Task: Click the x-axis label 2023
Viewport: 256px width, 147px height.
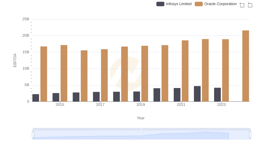Action: click(221, 105)
